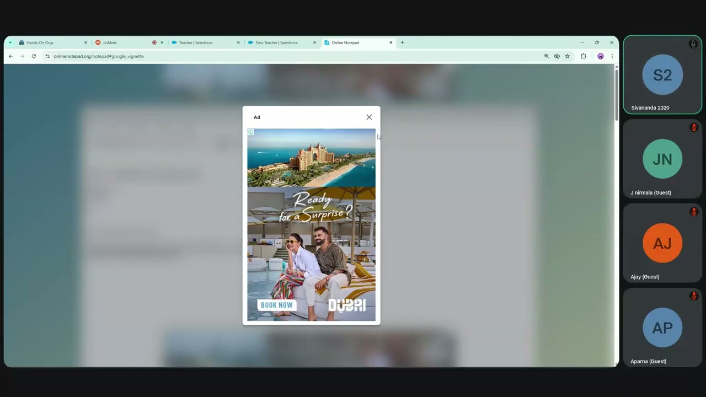Click muted mic icon on J nirmala's tile
The image size is (706, 397).
click(x=694, y=127)
